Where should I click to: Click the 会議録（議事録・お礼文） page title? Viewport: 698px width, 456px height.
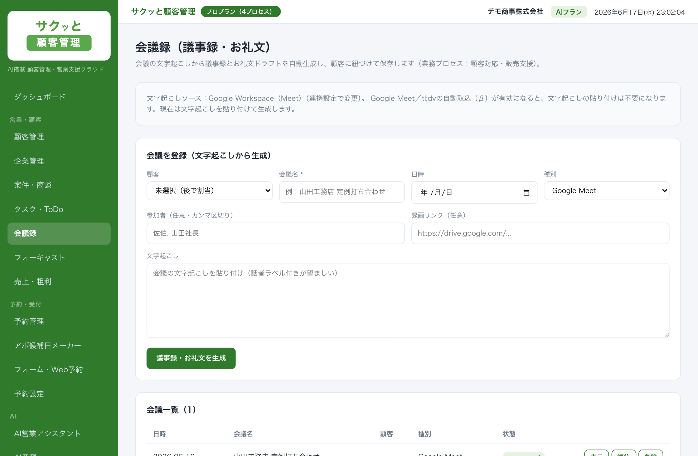[203, 47]
